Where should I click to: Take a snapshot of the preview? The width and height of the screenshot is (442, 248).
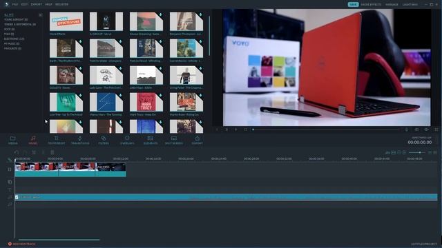(416, 130)
